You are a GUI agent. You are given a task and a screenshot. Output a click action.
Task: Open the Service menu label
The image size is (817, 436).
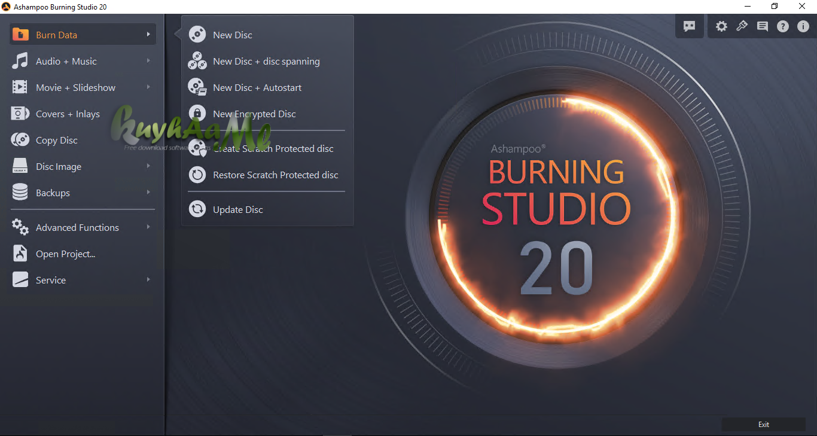[51, 280]
